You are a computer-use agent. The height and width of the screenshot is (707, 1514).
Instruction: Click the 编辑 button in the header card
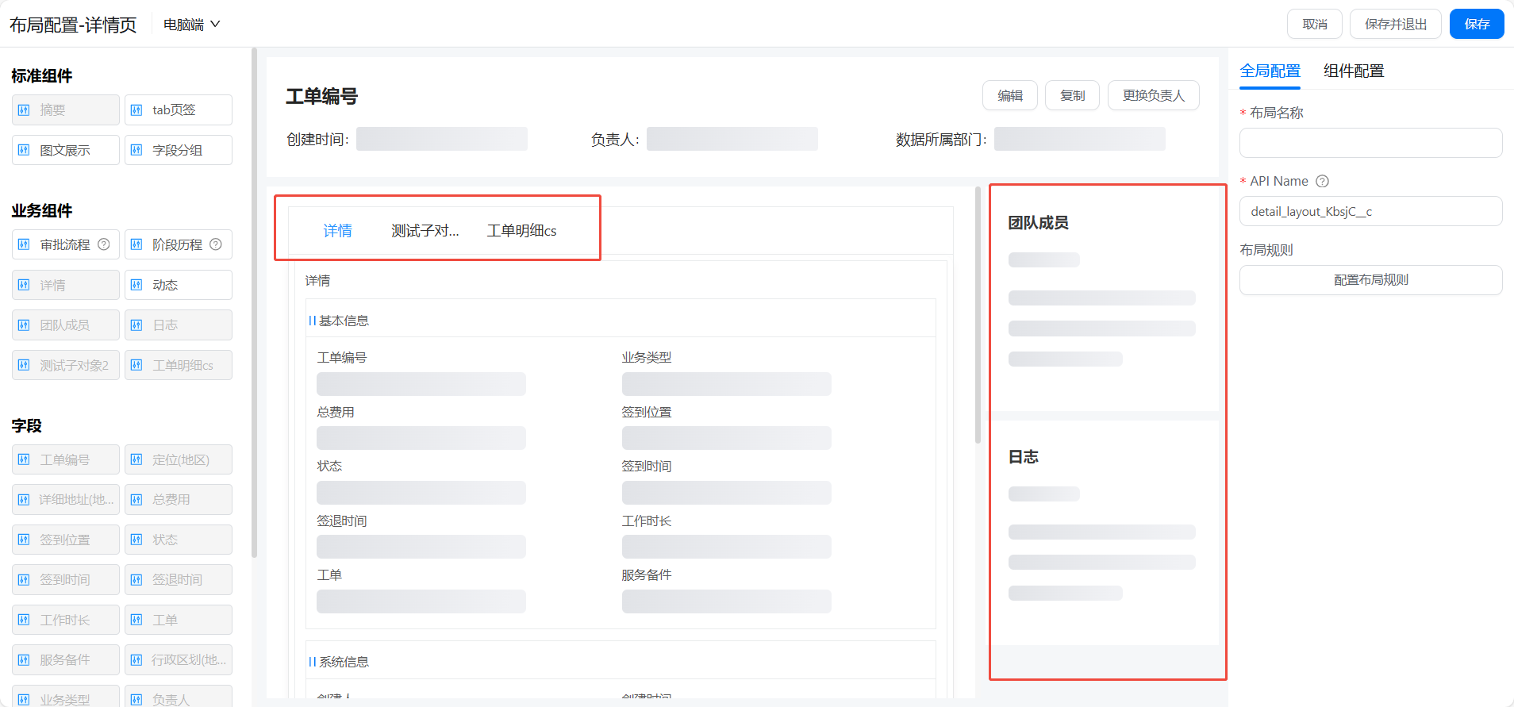[1010, 95]
